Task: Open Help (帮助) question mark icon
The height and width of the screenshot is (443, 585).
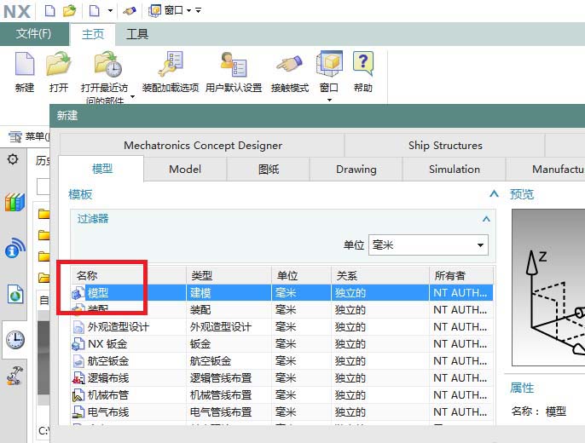Action: pos(363,63)
